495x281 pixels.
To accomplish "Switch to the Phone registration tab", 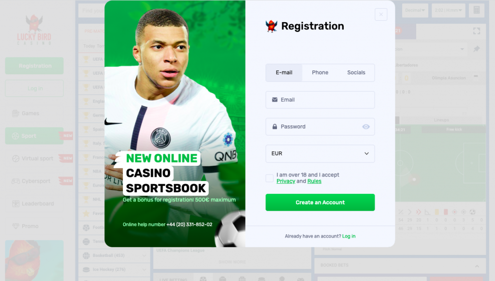I will (x=320, y=73).
